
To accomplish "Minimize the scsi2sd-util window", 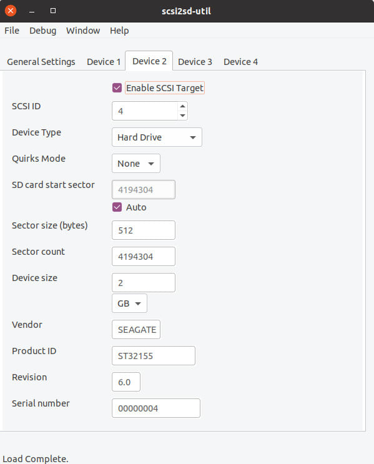I will pos(32,11).
